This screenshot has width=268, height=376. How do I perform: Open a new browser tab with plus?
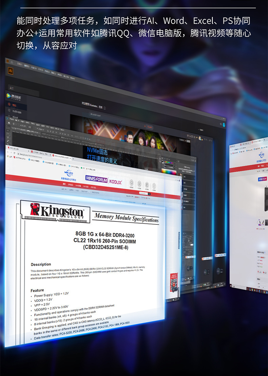(x=73, y=159)
